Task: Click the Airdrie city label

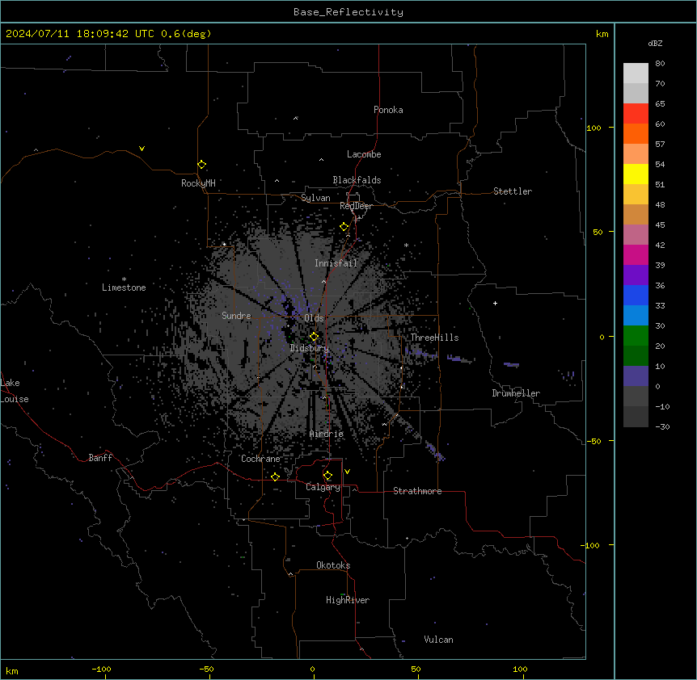Action: coord(327,434)
